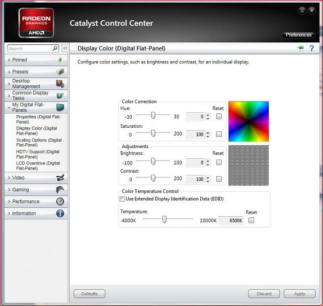Expand the Video section
The width and height of the screenshot is (323, 306).
pyautogui.click(x=9, y=177)
